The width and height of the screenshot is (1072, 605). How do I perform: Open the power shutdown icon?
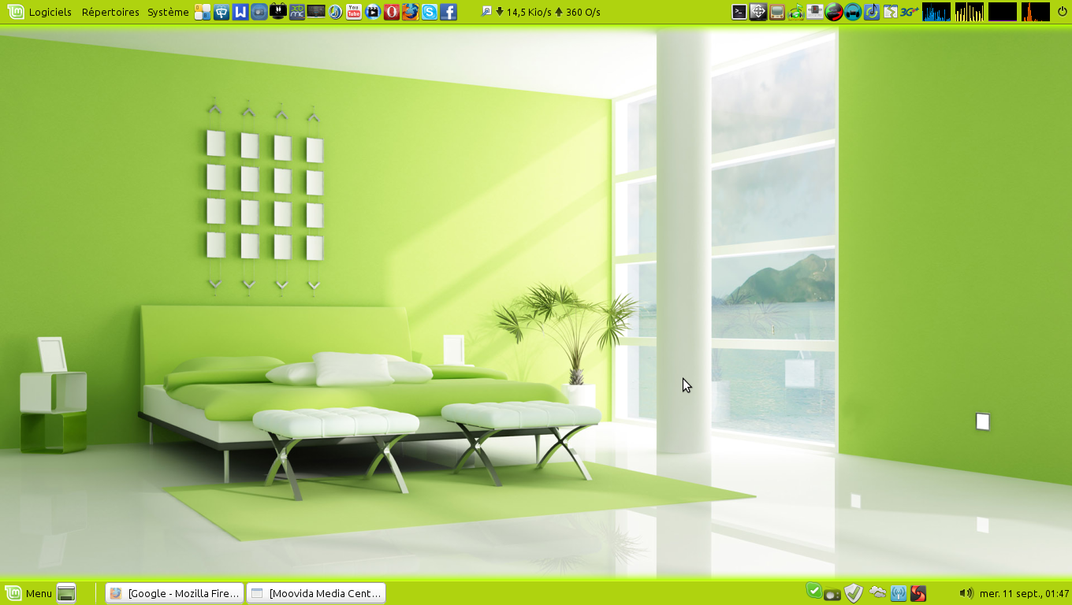pos(1062,12)
